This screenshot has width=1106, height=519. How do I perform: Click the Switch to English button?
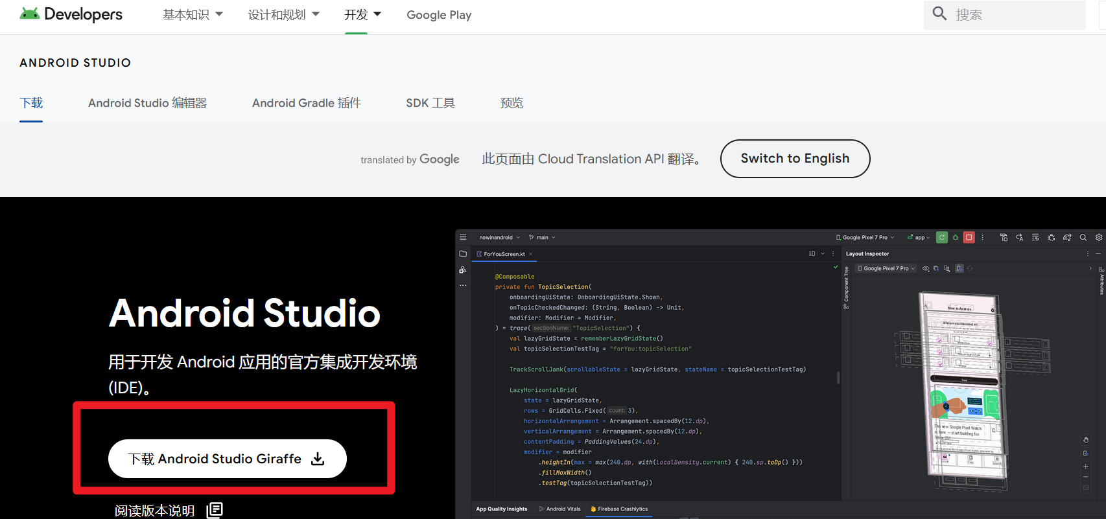(795, 159)
